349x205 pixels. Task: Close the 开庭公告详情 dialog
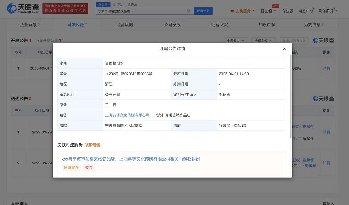coord(284,48)
